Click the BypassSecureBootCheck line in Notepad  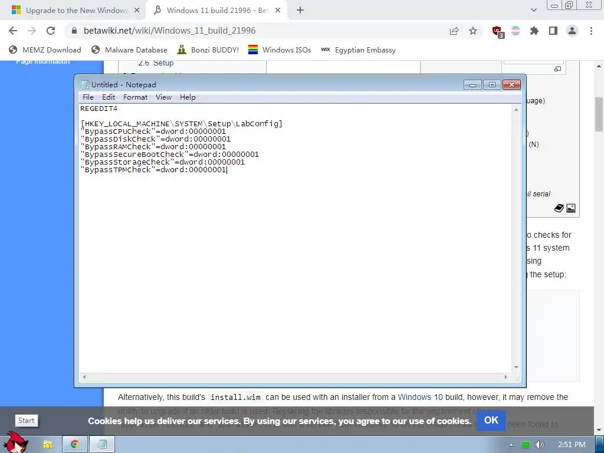(x=169, y=155)
